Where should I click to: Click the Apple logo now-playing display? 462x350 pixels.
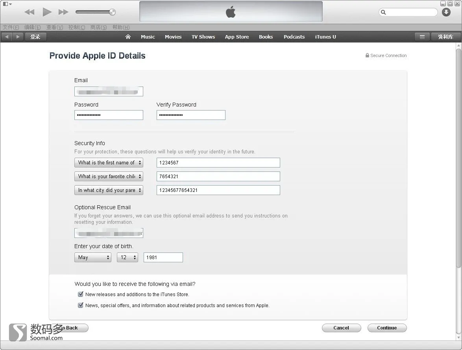tap(231, 12)
